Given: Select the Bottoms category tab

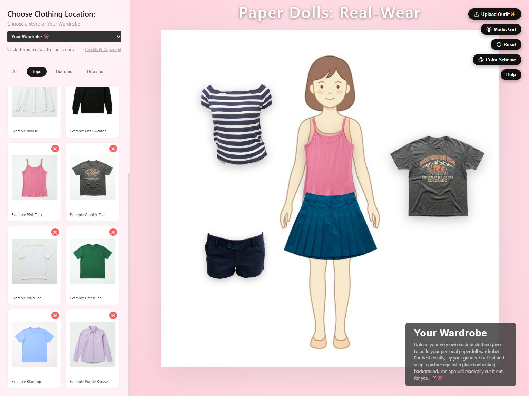Looking at the screenshot, I should click(64, 71).
